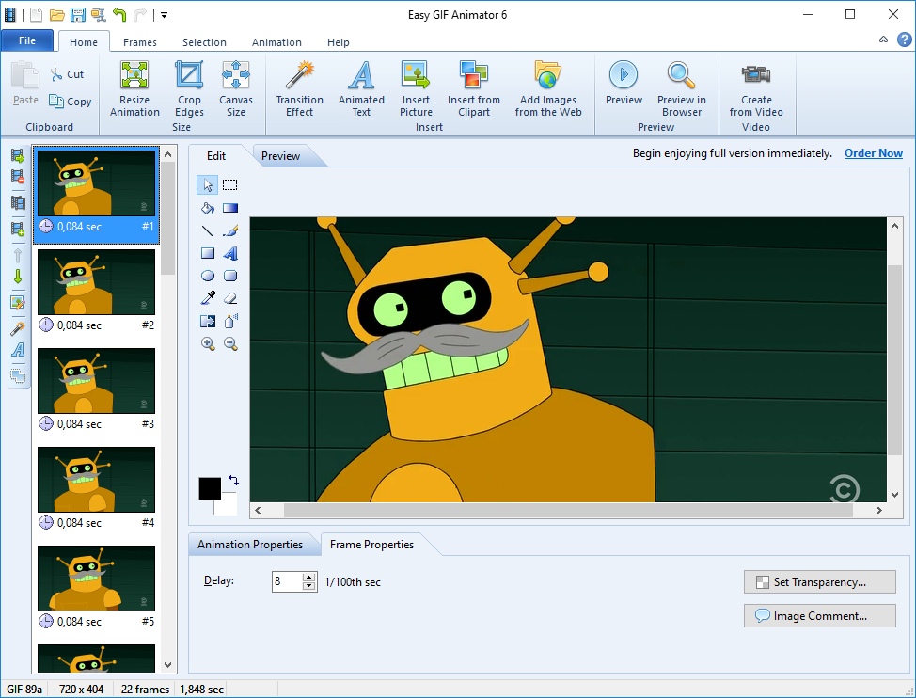Click the Resize Animation button

tap(134, 88)
